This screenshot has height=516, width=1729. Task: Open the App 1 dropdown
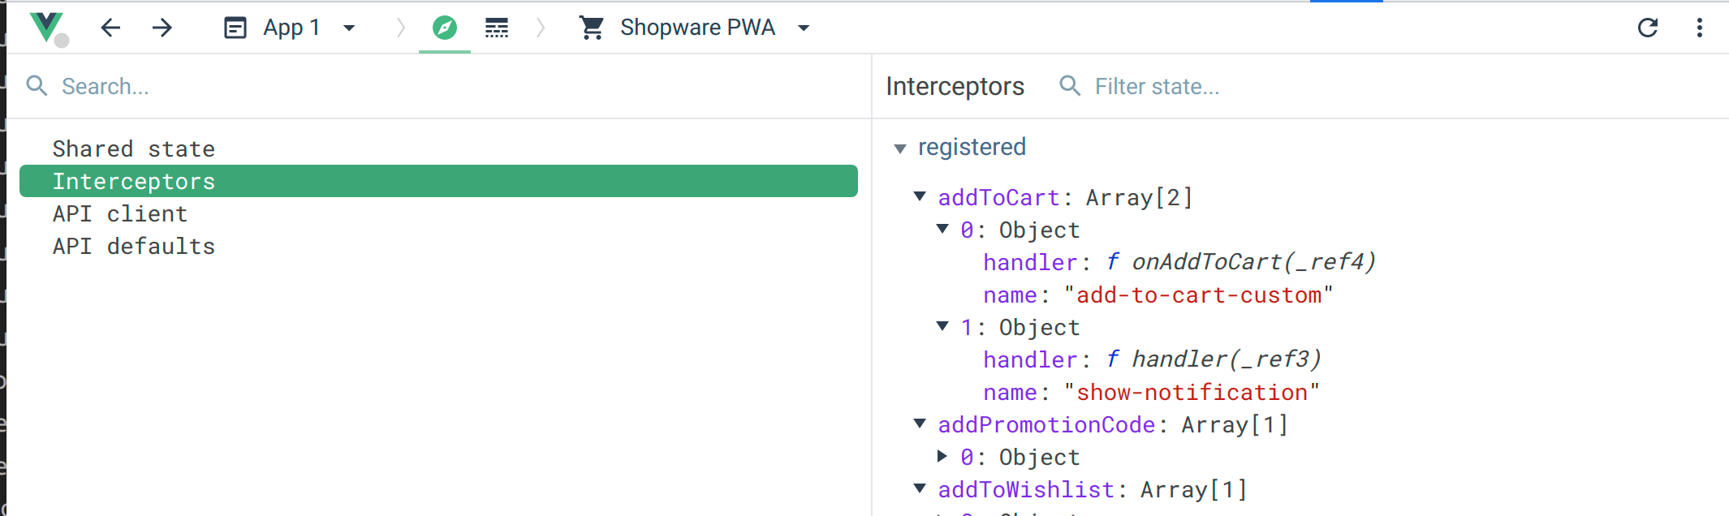349,27
